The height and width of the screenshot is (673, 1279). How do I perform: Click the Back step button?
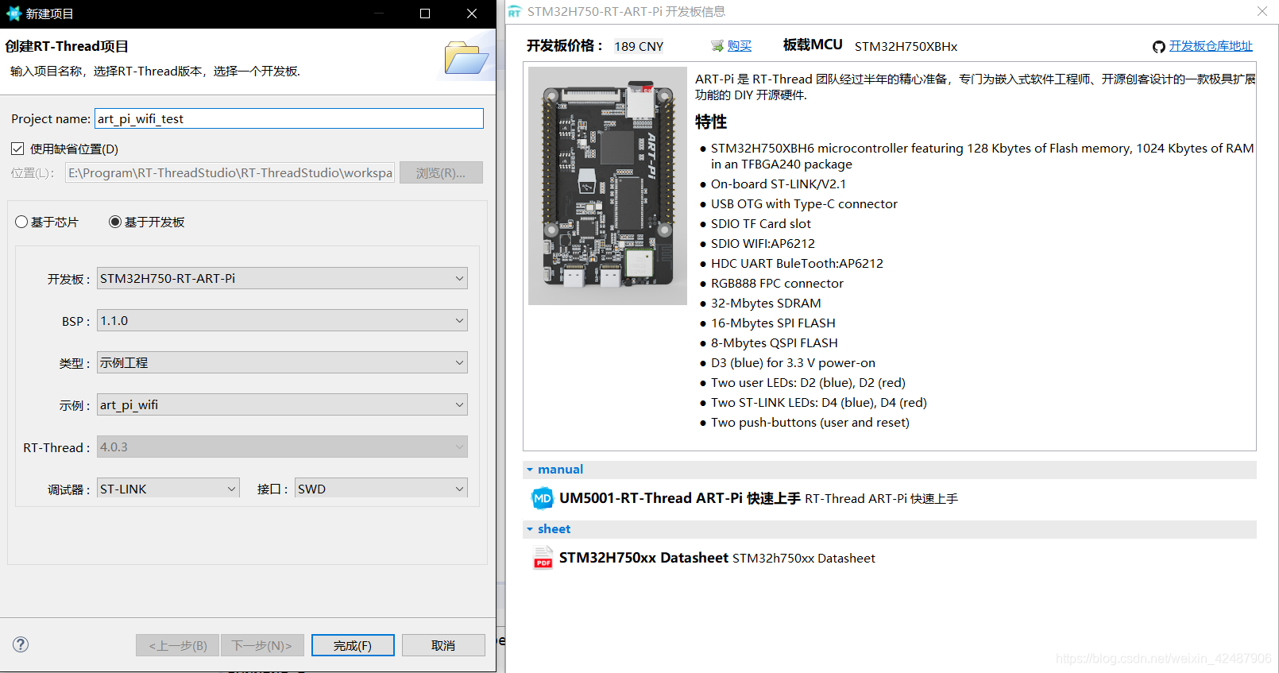pos(178,645)
